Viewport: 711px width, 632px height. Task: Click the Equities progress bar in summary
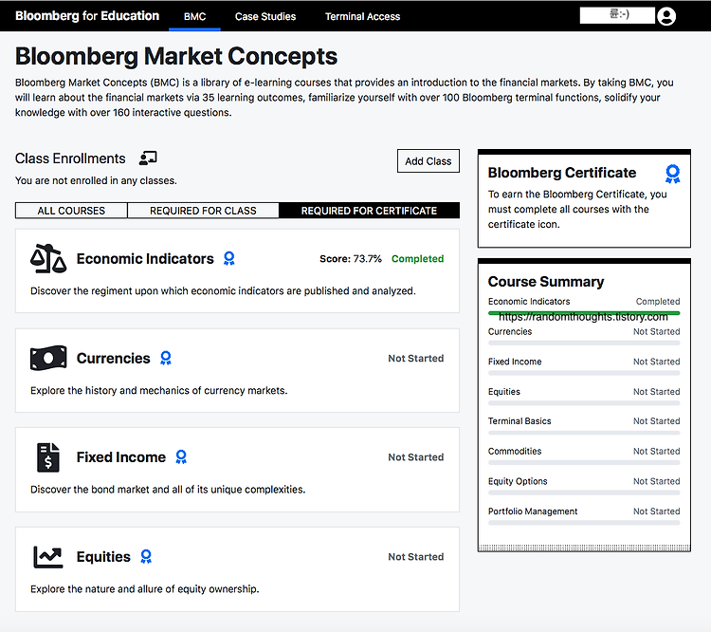coord(584,403)
